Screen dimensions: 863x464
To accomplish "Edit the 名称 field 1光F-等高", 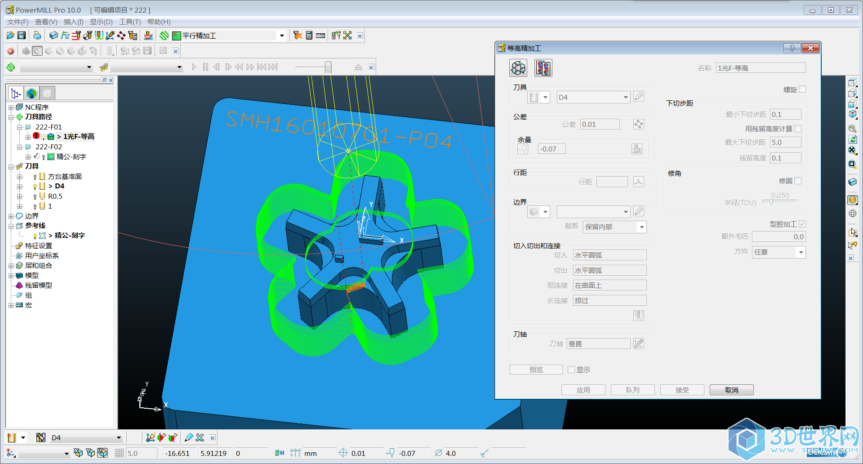I will (x=761, y=68).
